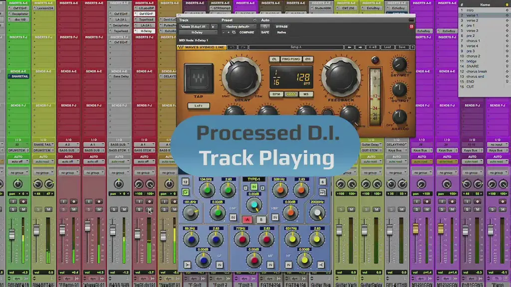Switch delay sync to HOST
Viewport: 511px width, 287px height.
tap(291, 94)
